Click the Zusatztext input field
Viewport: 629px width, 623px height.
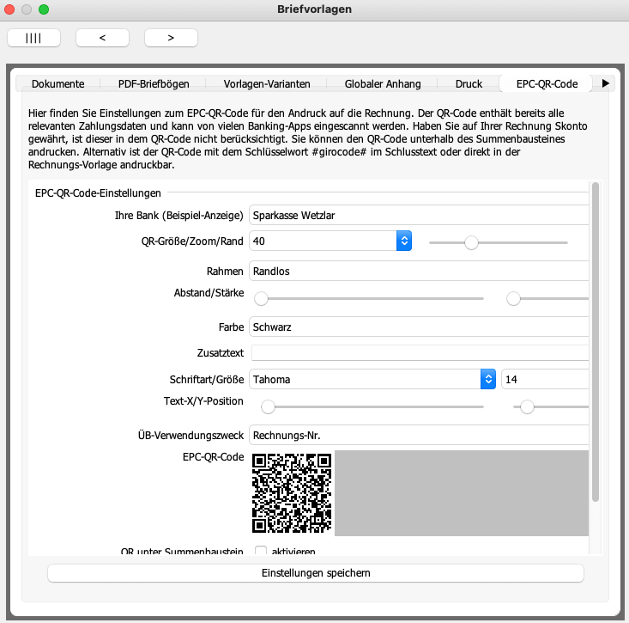[x=420, y=352]
